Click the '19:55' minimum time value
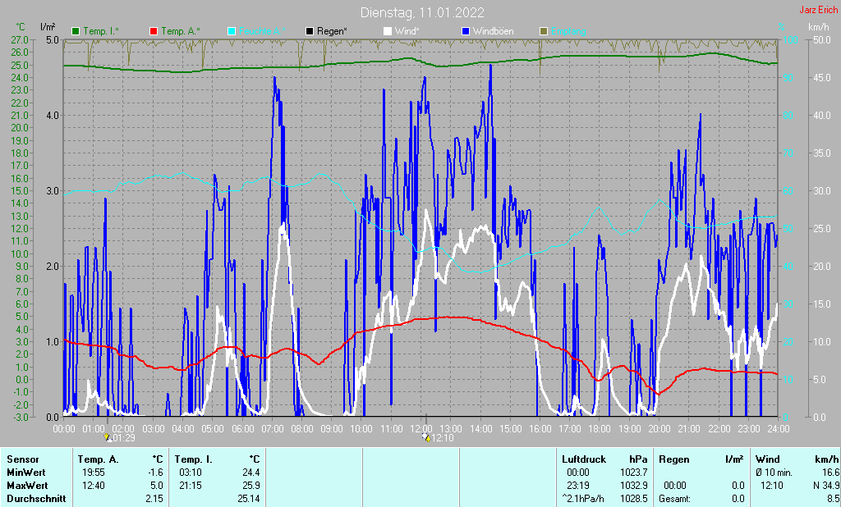 [x=94, y=473]
